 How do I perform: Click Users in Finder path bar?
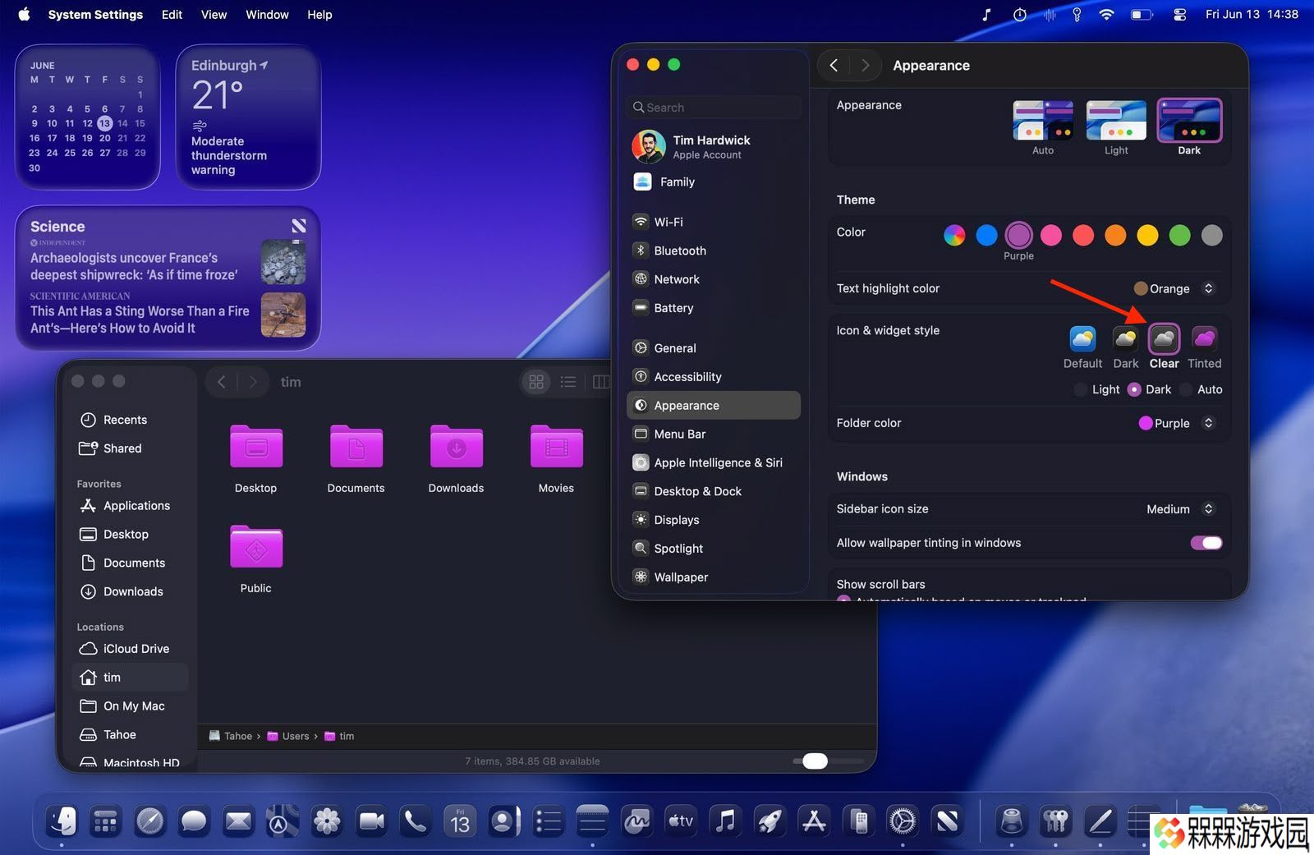288,736
